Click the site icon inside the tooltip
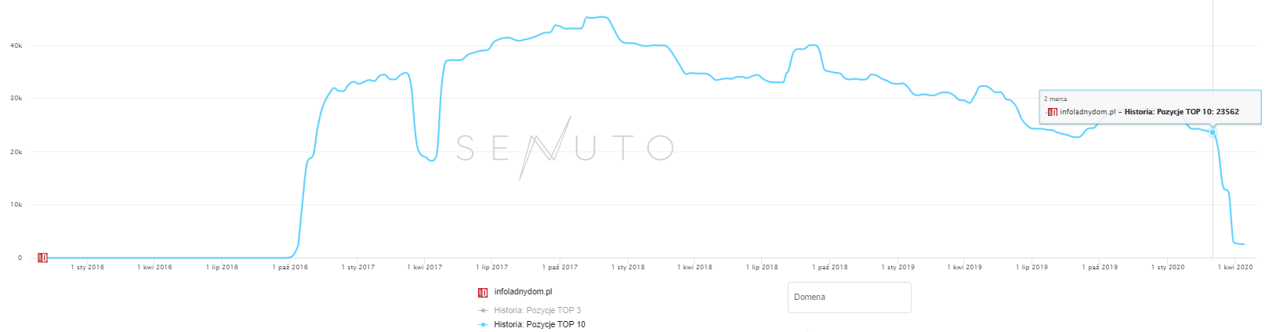This screenshot has height=332, width=1269. tap(1053, 112)
